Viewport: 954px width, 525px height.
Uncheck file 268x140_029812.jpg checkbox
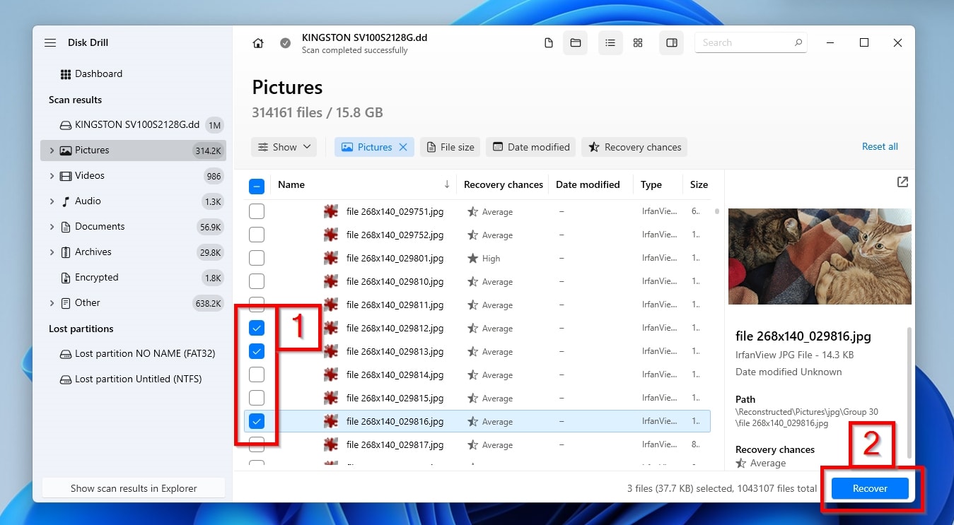257,328
